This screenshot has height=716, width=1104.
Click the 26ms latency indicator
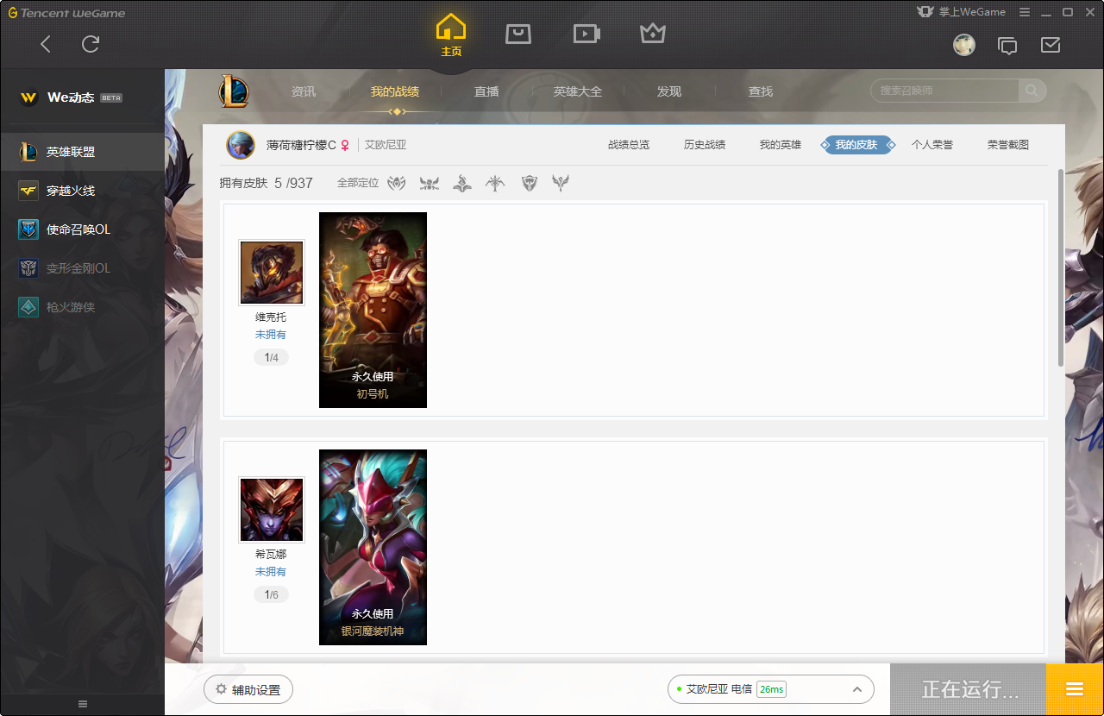(x=771, y=689)
